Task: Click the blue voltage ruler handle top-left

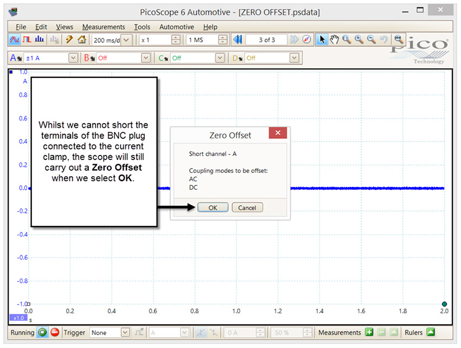Action: click(x=11, y=72)
